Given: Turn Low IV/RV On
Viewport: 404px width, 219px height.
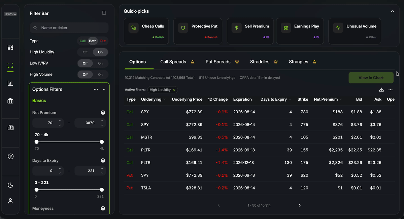Looking at the screenshot, I should 100,63.
